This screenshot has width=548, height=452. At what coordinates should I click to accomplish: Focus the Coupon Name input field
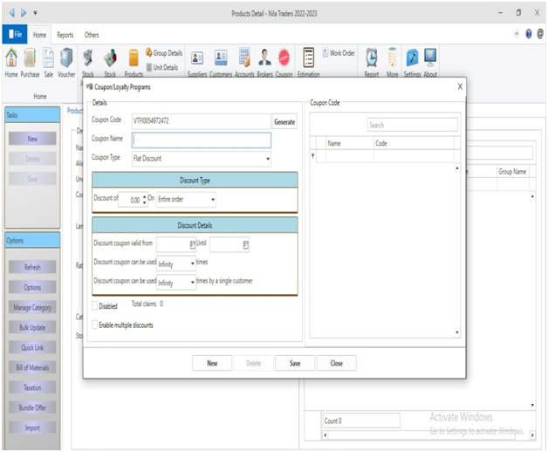[202, 140]
